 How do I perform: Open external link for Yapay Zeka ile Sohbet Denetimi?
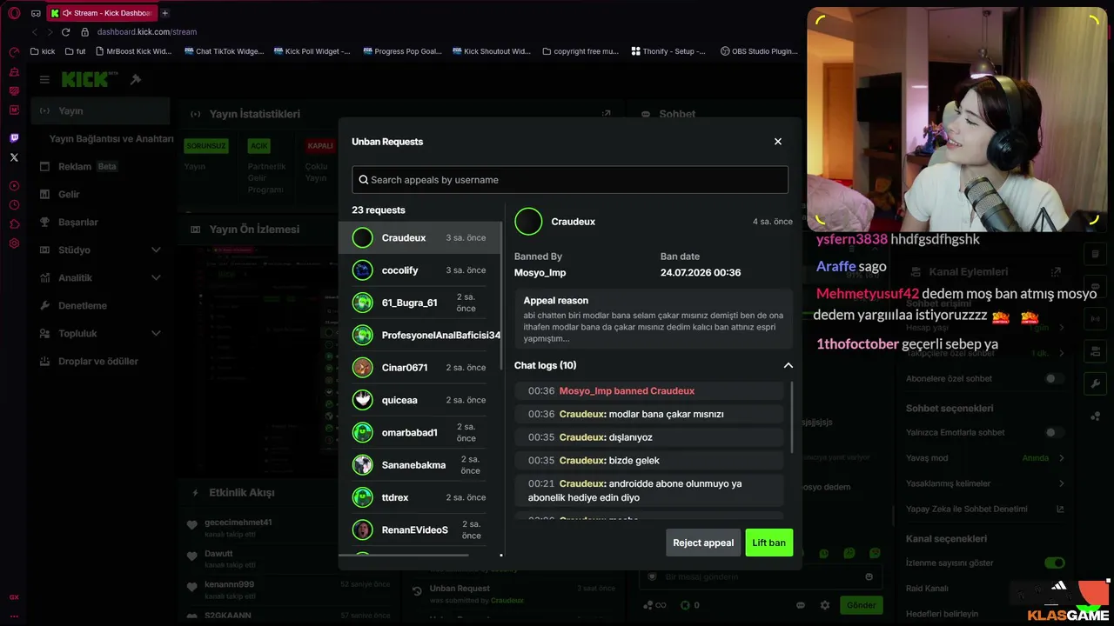pyautogui.click(x=1060, y=509)
